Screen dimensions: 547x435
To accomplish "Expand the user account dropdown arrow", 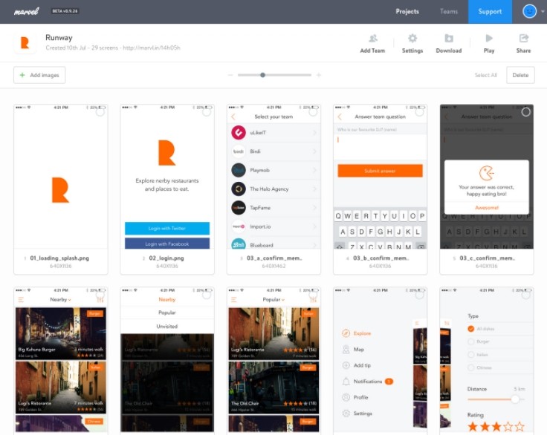I will (x=543, y=11).
